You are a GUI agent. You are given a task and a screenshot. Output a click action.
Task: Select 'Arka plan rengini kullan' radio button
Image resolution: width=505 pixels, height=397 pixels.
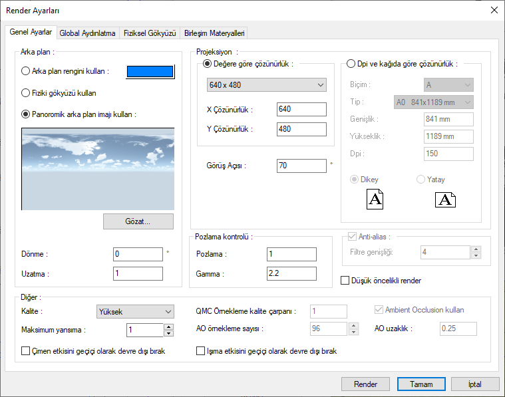point(26,71)
